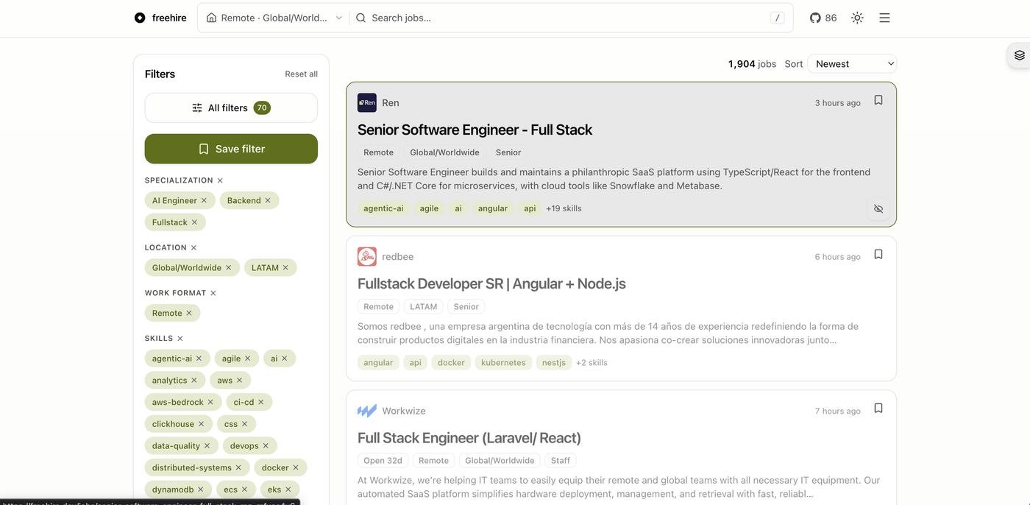Screen dimensions: 1030x505
Task: Click the Workwize company logo
Action: 367,411
